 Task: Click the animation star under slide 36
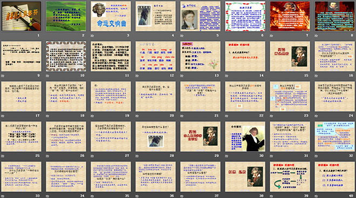pos(137,196)
